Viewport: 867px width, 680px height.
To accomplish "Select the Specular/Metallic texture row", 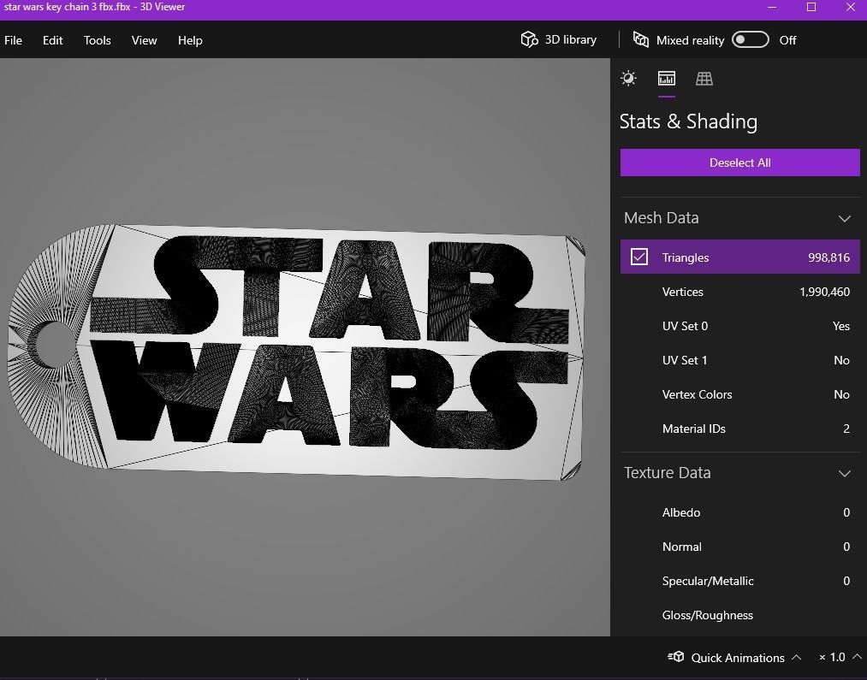I will [739, 581].
